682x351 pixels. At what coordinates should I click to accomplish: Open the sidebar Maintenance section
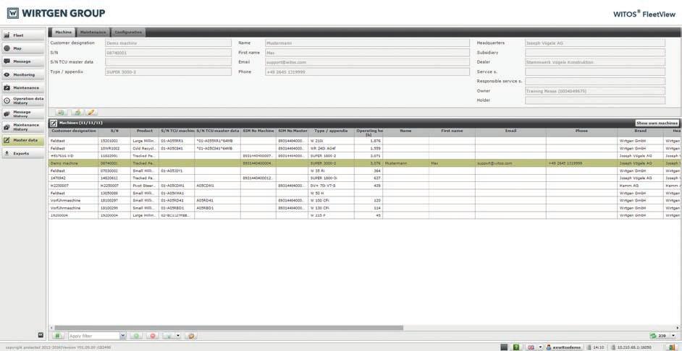click(x=23, y=87)
